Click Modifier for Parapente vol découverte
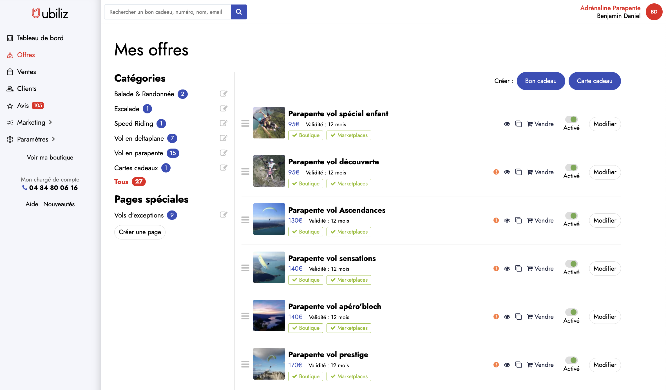The width and height of the screenshot is (666, 390). [605, 172]
